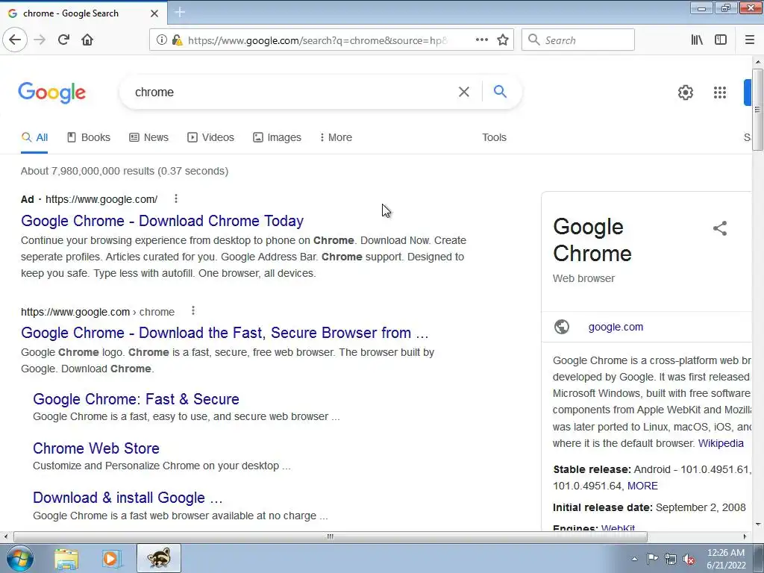Click into the Google search box
The width and height of the screenshot is (764, 573).
[292, 92]
